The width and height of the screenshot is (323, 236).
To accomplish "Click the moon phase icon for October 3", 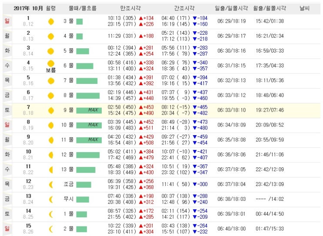I will pos(51,51).
